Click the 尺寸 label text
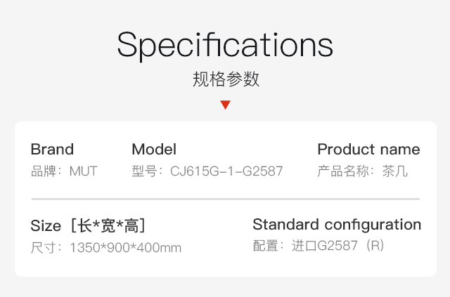 (44, 248)
